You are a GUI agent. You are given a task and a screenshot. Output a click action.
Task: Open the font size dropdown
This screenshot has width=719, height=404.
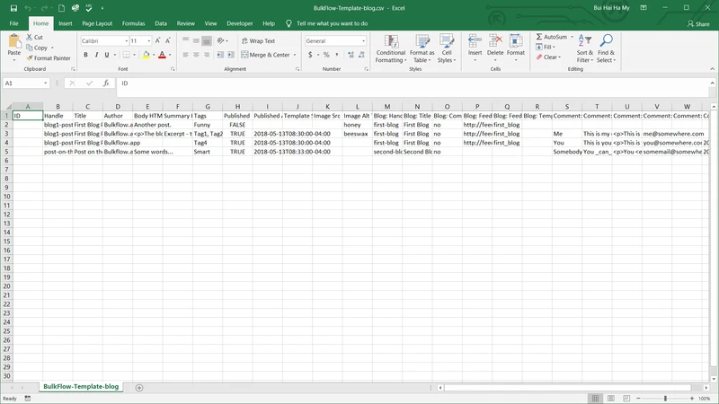coord(149,40)
